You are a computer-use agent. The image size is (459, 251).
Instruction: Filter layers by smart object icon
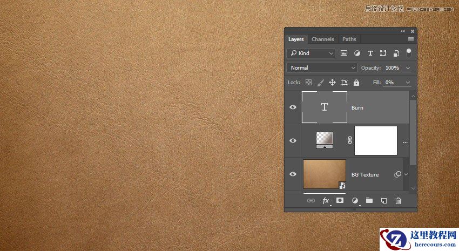[396, 53]
